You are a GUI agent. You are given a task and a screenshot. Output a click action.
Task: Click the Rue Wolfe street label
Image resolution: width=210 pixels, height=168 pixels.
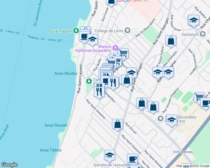point(97,65)
